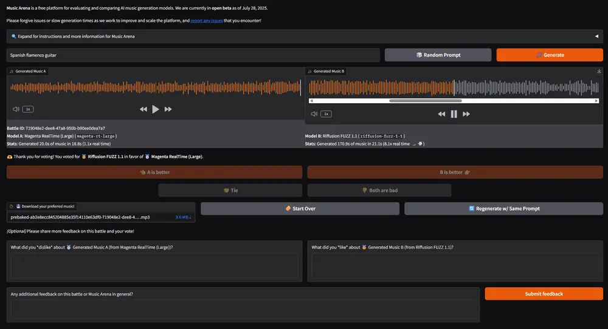The height and width of the screenshot is (329, 608).
Task: Click the orange Generate button
Action: (x=550, y=55)
